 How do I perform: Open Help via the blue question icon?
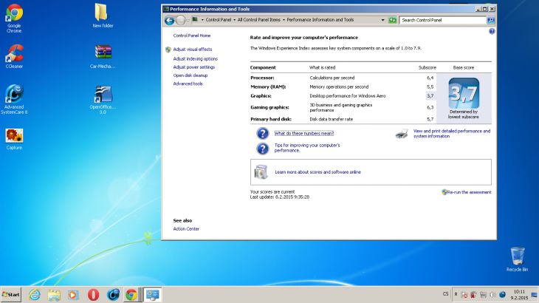492,31
